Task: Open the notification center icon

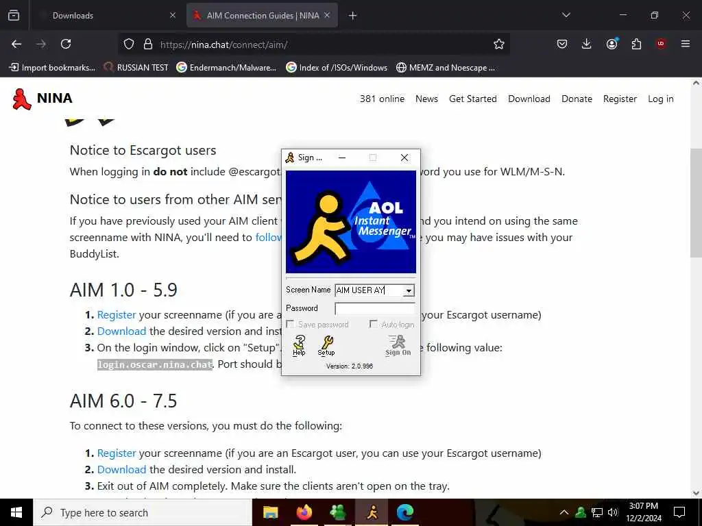Action: [679, 512]
